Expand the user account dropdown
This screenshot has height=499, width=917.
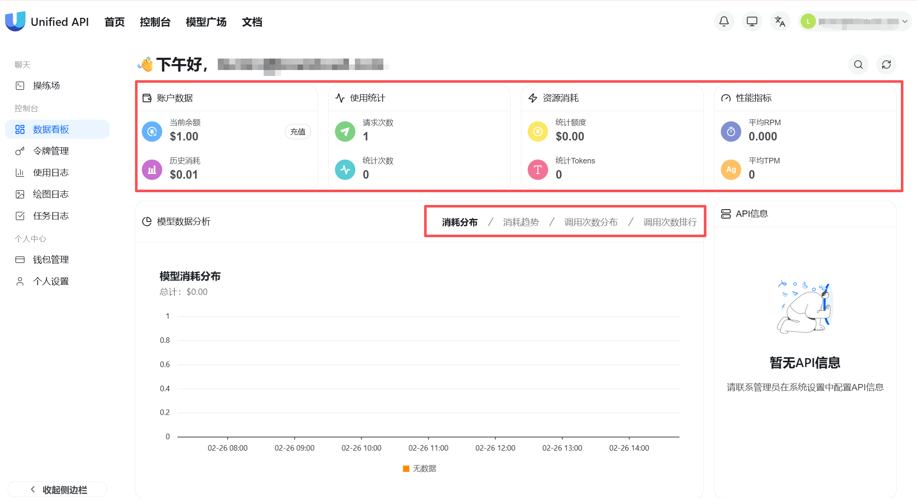905,21
